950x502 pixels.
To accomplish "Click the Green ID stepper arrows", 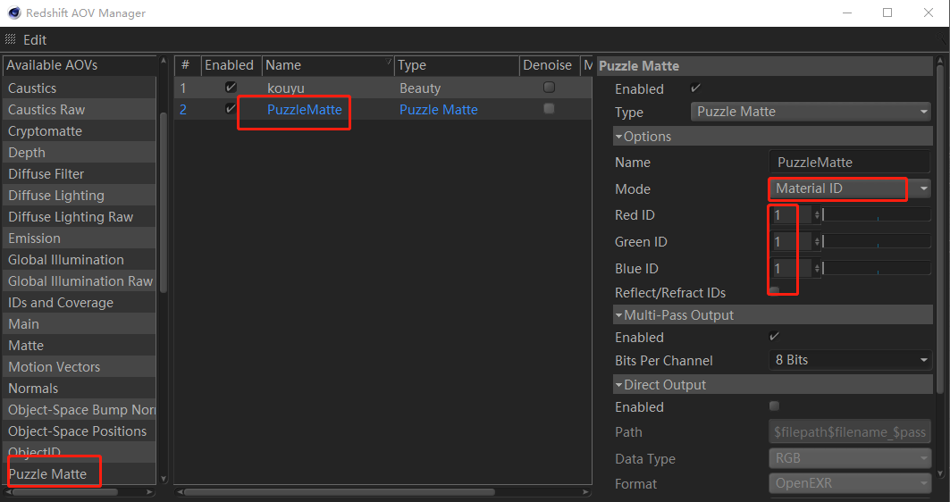I will pyautogui.click(x=817, y=242).
